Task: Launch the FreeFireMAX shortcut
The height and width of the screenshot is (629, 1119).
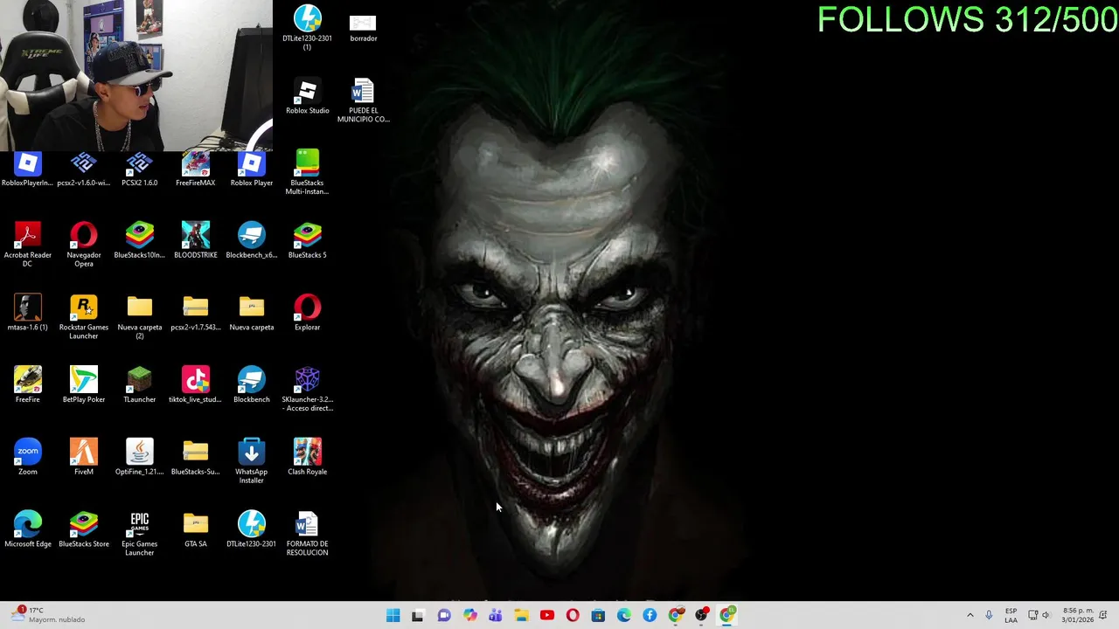Action: click(x=196, y=169)
